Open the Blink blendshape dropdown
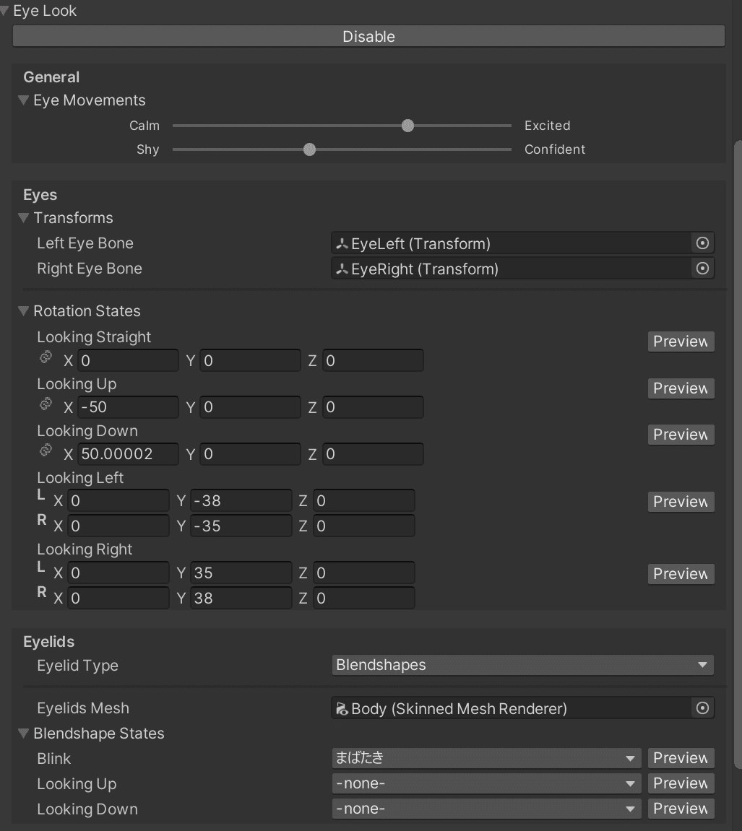The image size is (742, 831). coord(486,758)
